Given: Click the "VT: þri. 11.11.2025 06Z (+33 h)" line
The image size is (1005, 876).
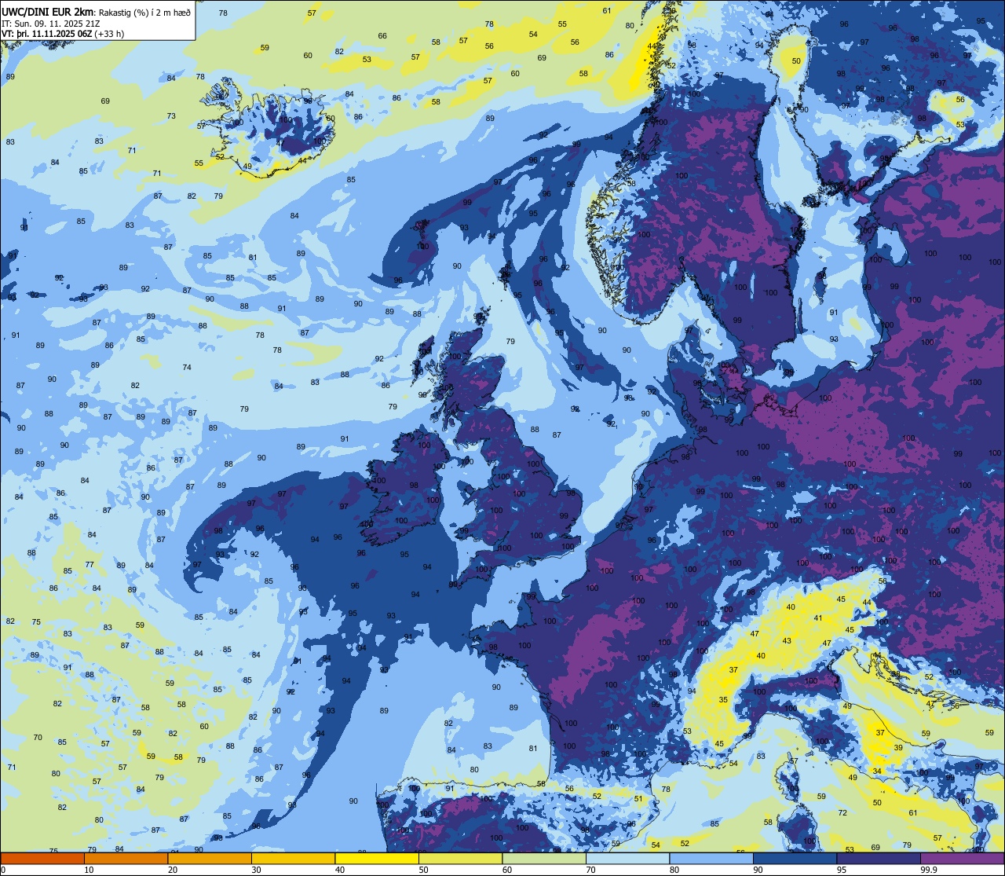Looking at the screenshot, I should pos(63,34).
